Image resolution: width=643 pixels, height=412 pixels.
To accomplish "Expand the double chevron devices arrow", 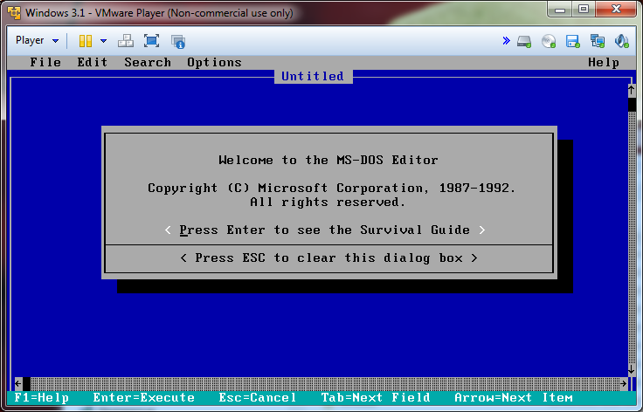I will [x=506, y=41].
